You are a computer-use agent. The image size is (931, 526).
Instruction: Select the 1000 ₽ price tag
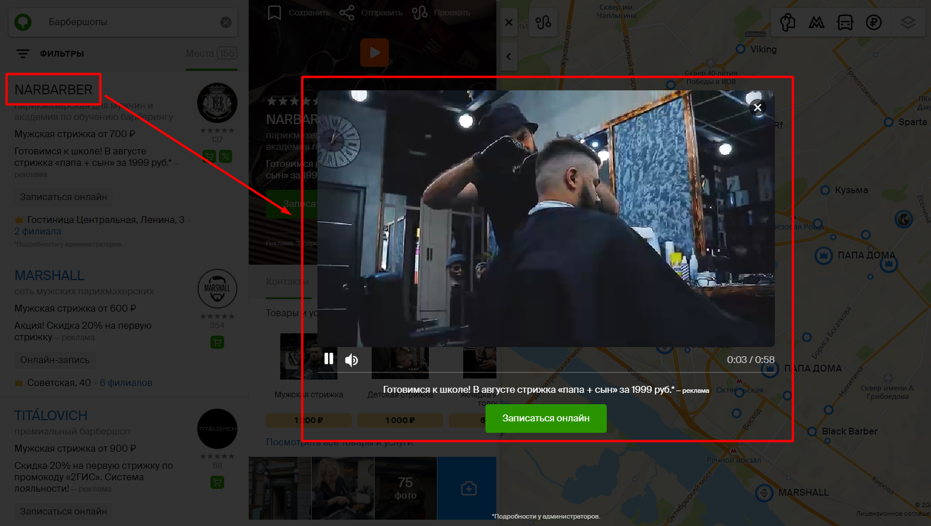[x=400, y=420]
